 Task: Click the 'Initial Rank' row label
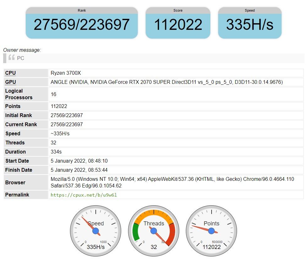tap(19, 115)
